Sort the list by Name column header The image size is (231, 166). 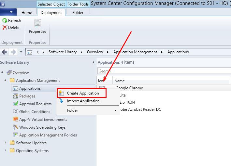pos(120,81)
